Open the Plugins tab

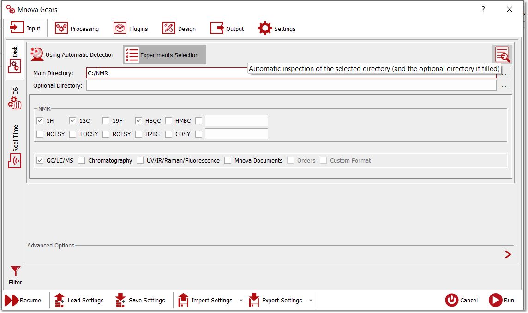[131, 29]
